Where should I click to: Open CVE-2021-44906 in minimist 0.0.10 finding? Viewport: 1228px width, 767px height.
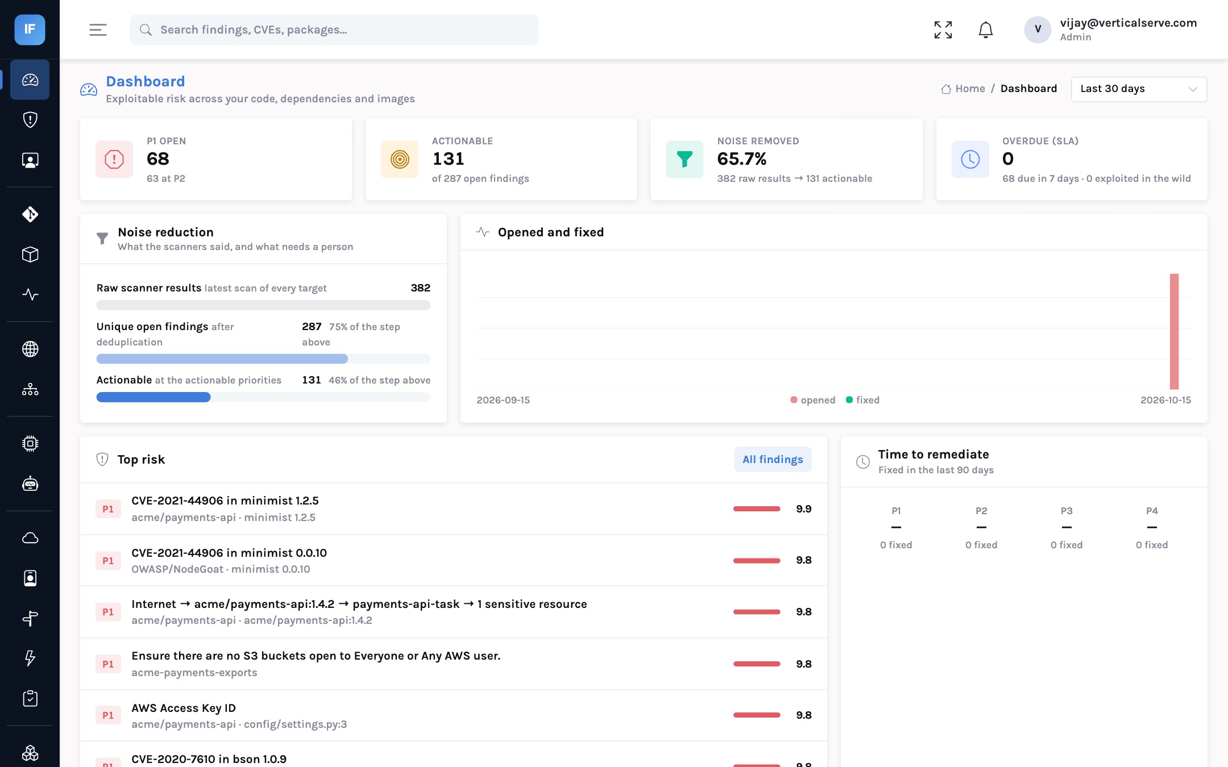click(454, 560)
